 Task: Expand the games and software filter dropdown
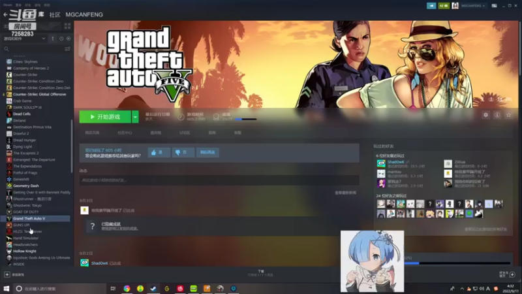click(24, 39)
